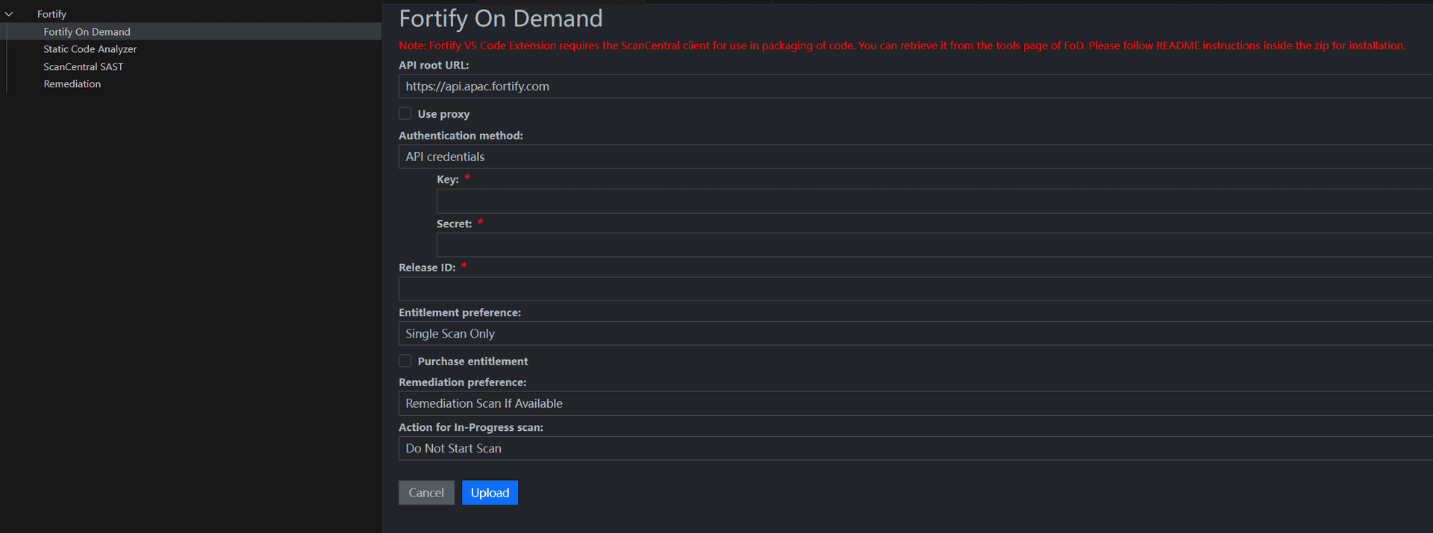Open Fortify On Demand settings page
The height and width of the screenshot is (533, 1433).
(87, 32)
